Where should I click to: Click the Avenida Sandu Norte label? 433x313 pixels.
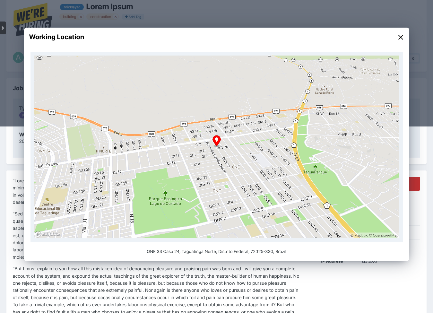coord(216,157)
